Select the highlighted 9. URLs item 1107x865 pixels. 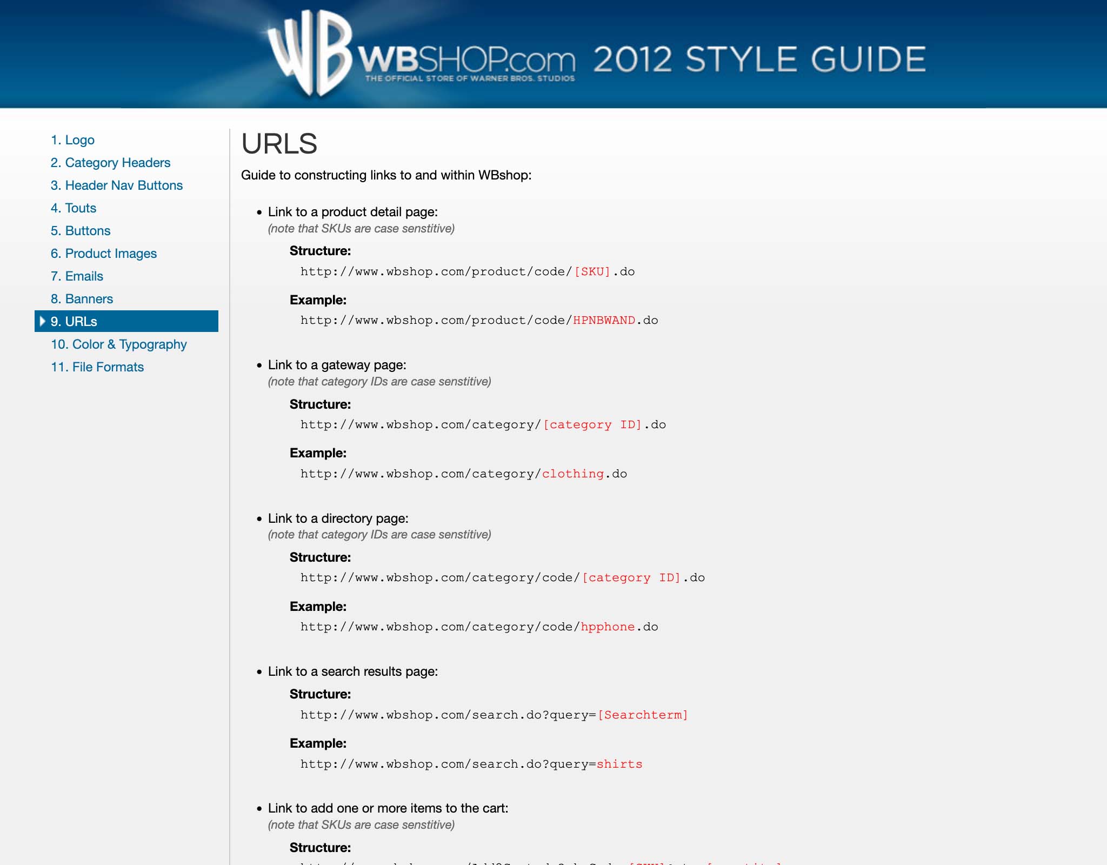pos(74,322)
